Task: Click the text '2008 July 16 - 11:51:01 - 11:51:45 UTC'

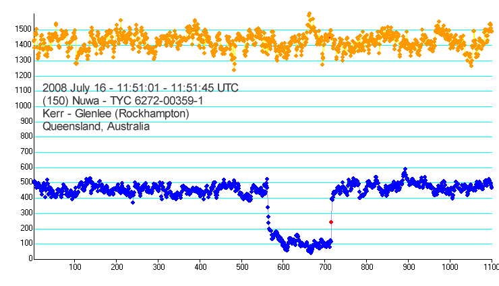Action: point(140,88)
